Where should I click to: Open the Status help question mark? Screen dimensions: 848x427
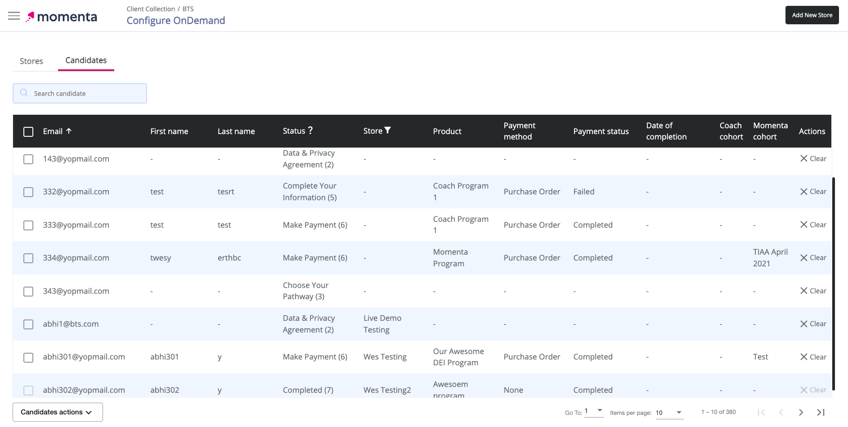coord(310,130)
